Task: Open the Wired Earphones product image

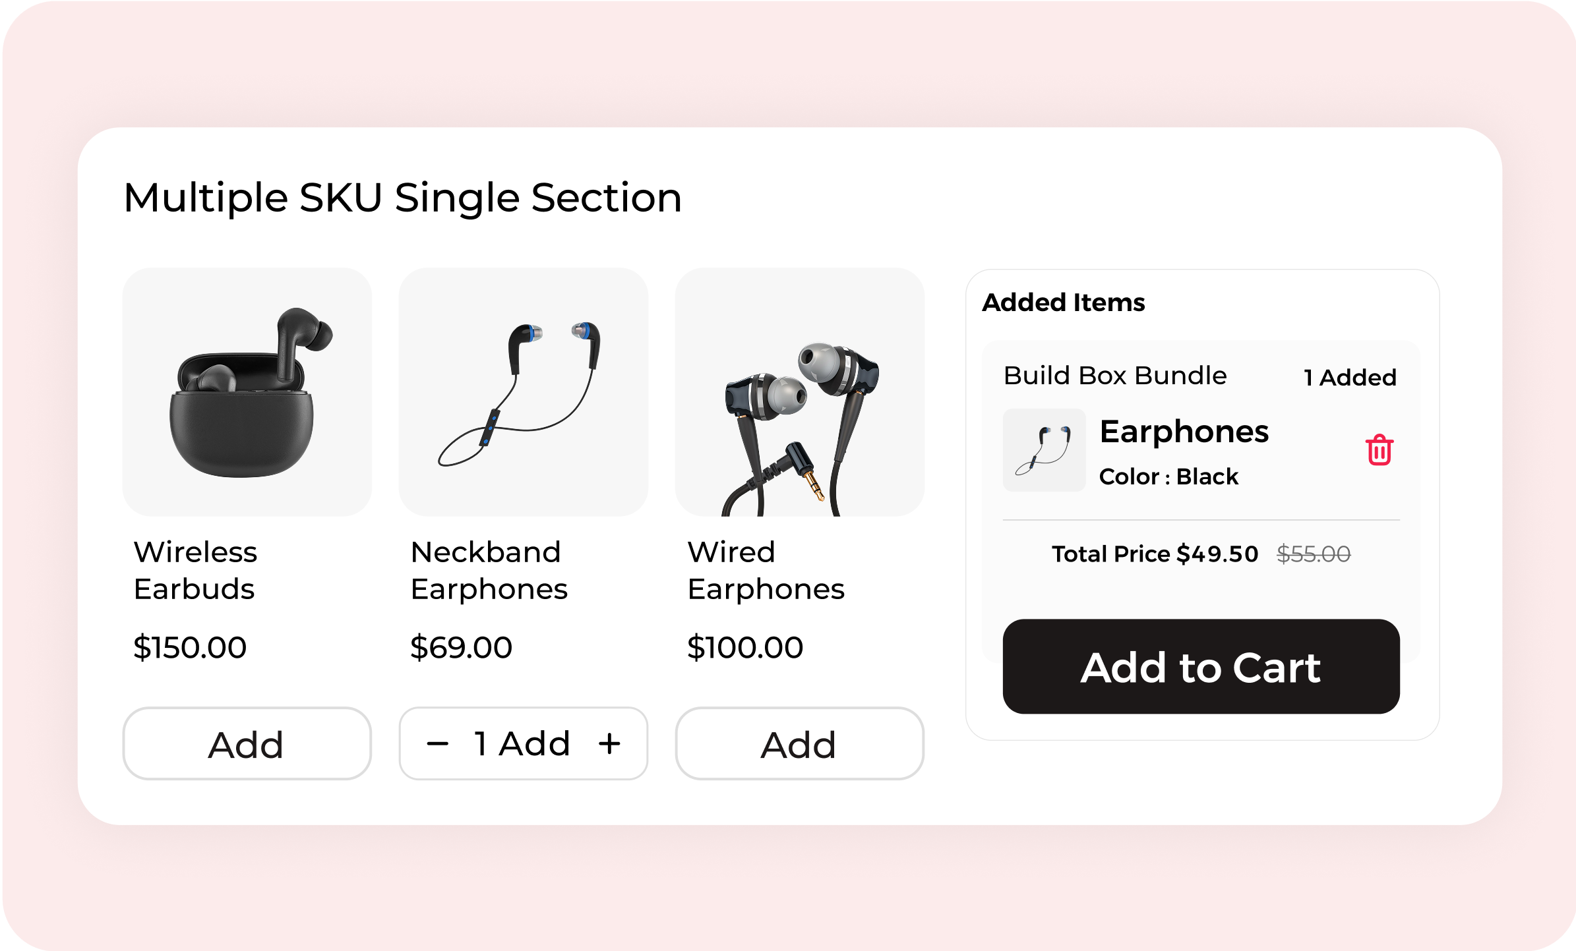Action: coord(799,391)
